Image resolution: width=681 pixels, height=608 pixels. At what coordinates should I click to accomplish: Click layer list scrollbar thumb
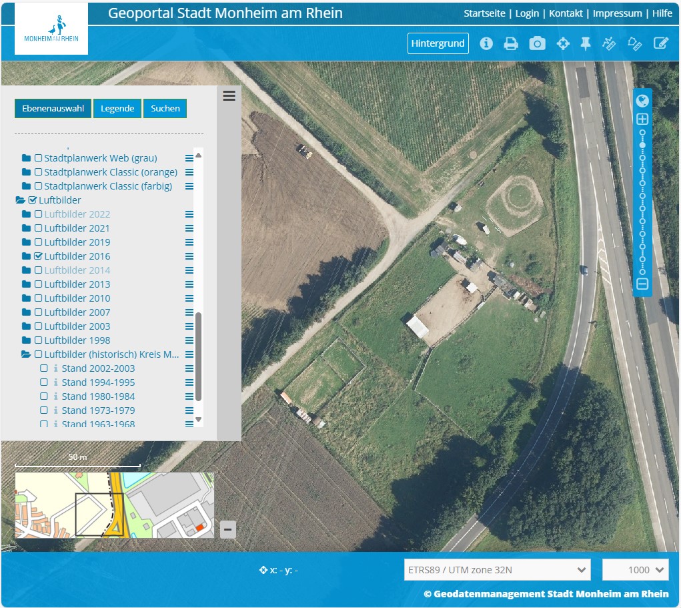pos(199,356)
